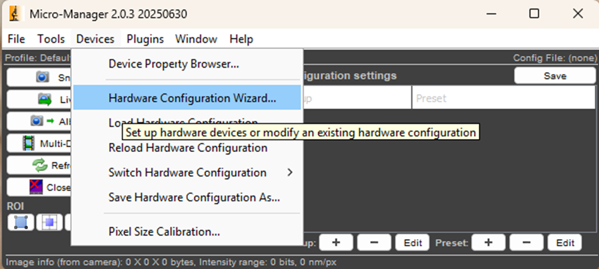Viewport: 599px width, 269px height.
Task: Click the Save button for configuration settings
Action: coord(554,76)
